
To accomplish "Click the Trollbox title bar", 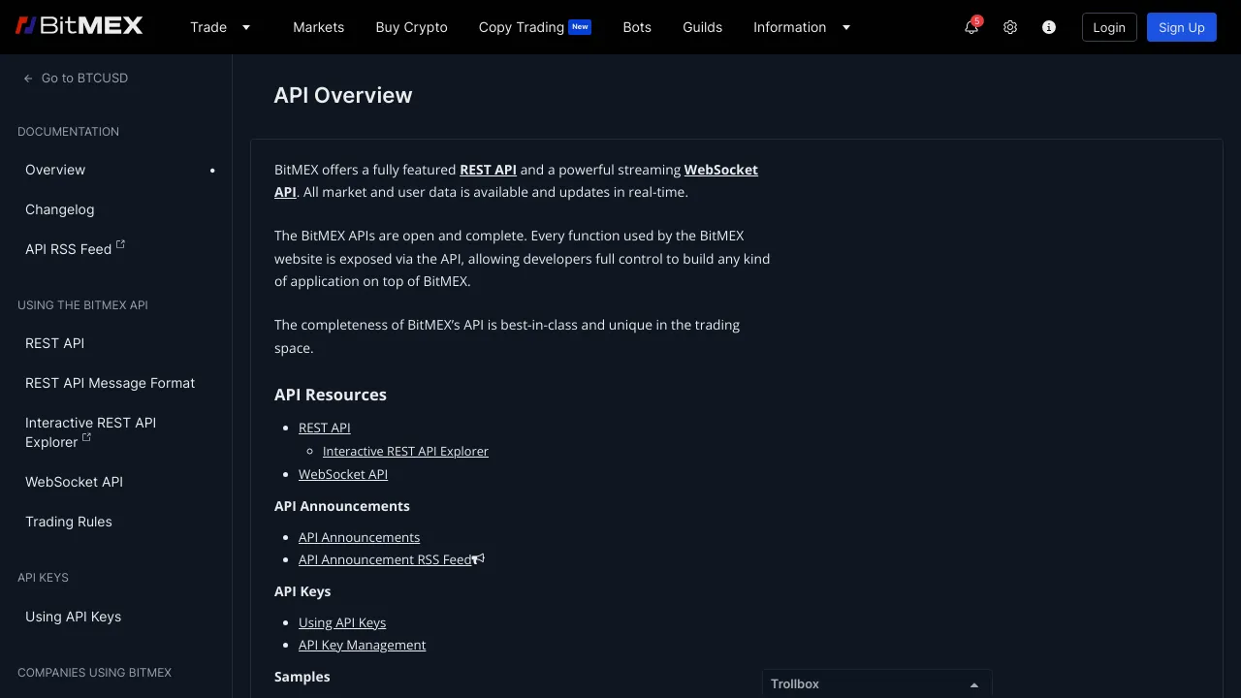I will point(876,683).
